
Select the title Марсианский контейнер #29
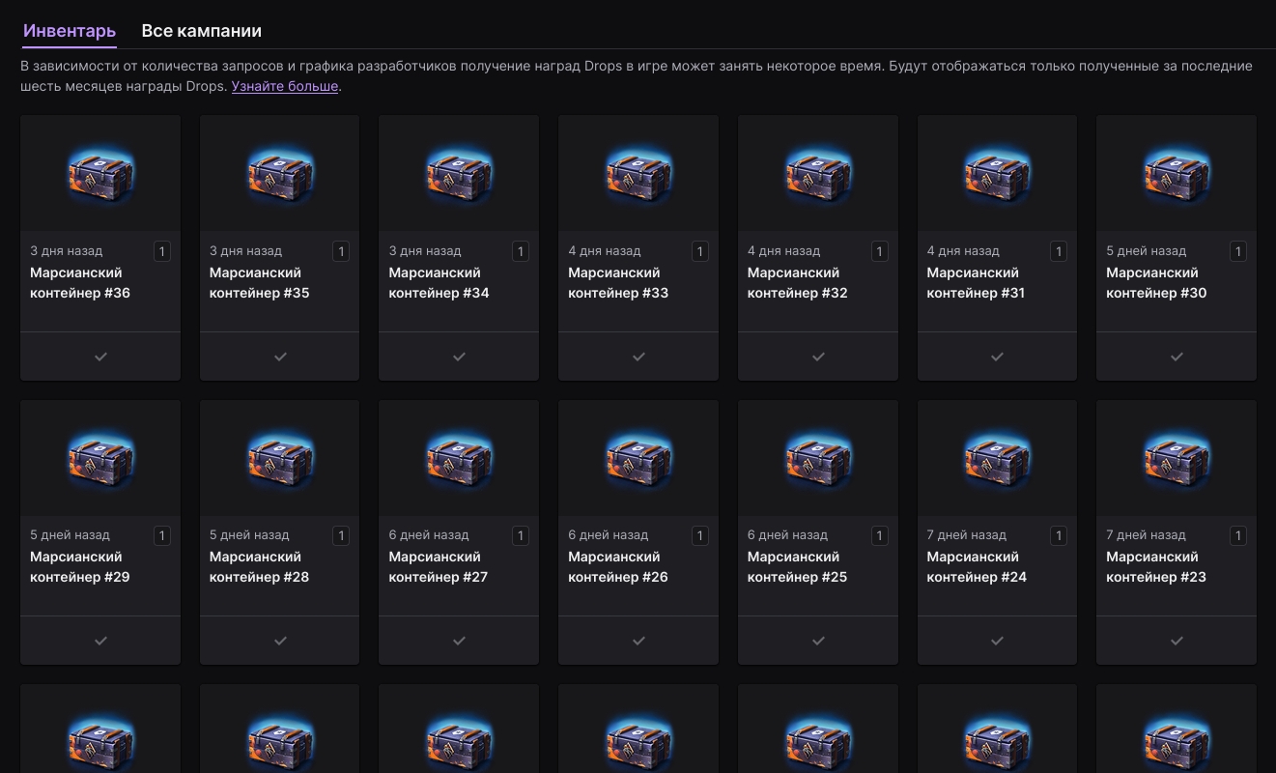(80, 567)
